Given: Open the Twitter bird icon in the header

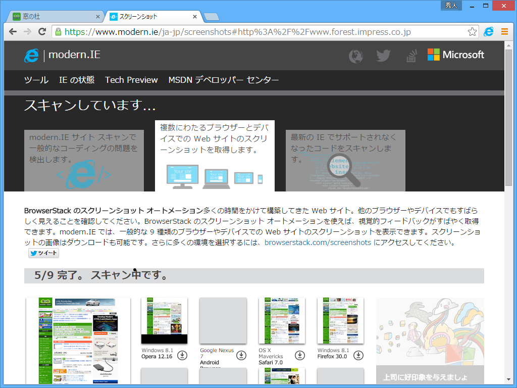Looking at the screenshot, I should point(383,56).
